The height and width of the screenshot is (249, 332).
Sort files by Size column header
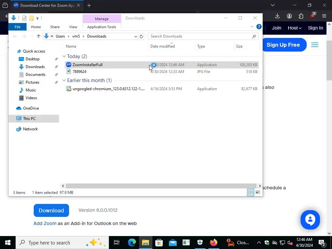pyautogui.click(x=239, y=46)
